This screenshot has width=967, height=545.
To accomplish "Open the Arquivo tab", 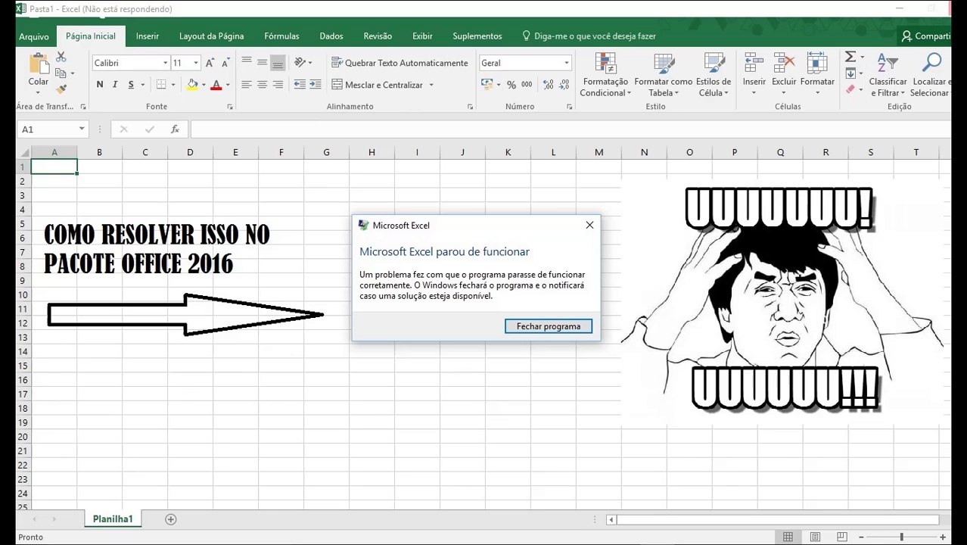I will pos(34,36).
